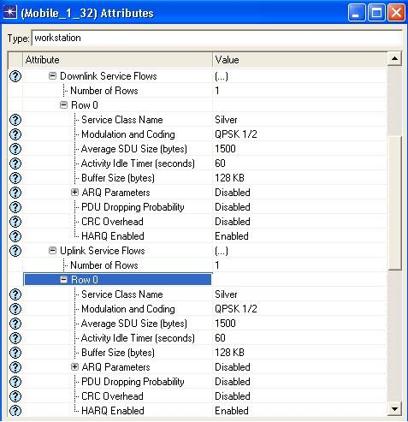This screenshot has height=422, width=408.
Task: Collapse the Downlink Service Flows node
Action: click(52, 76)
